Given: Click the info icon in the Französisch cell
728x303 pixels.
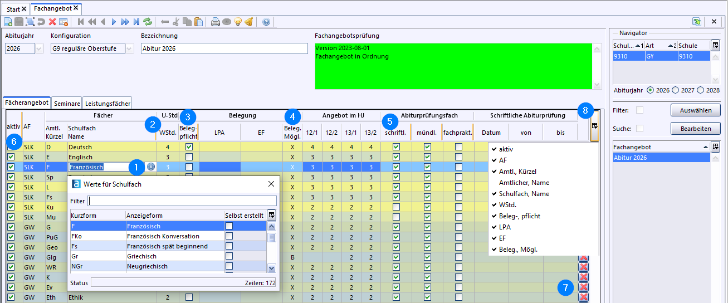Looking at the screenshot, I should point(151,167).
